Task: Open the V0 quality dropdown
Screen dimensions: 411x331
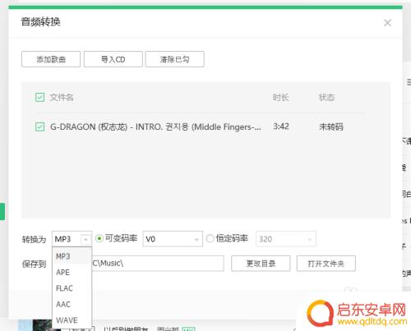Action: click(x=173, y=239)
